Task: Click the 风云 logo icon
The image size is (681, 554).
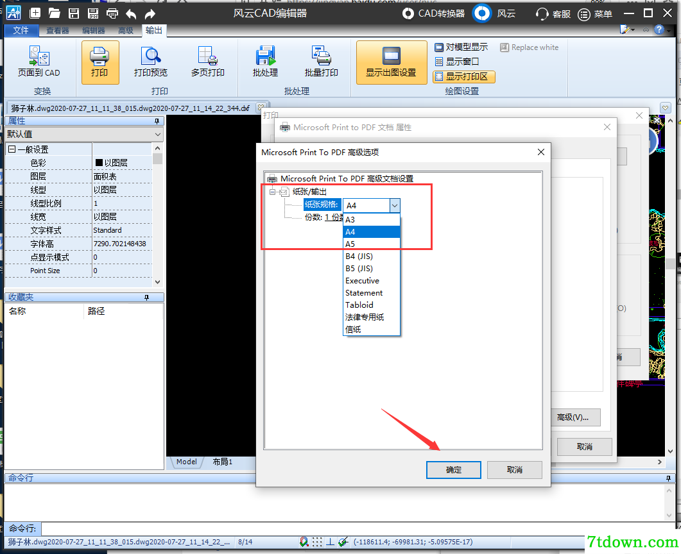Action: 481,13
